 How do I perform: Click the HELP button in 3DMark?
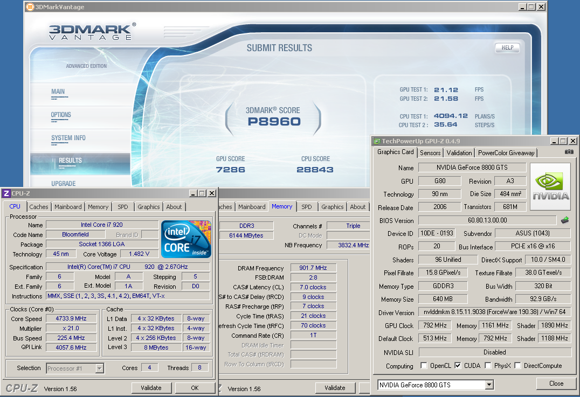508,47
